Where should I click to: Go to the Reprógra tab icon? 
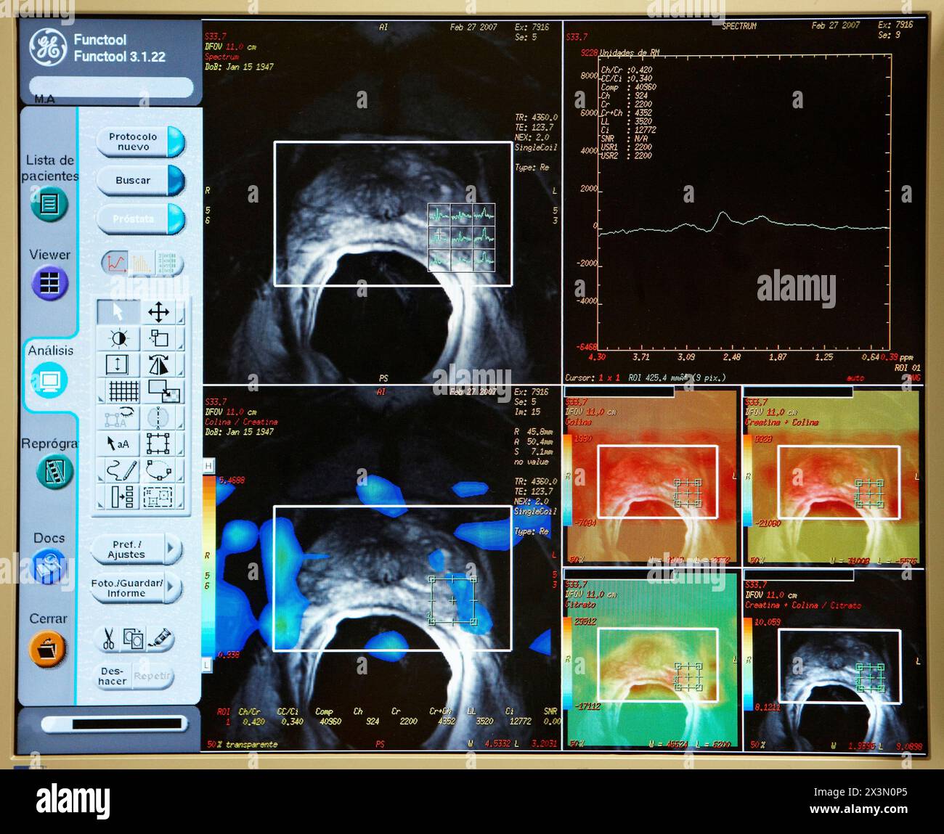54,473
